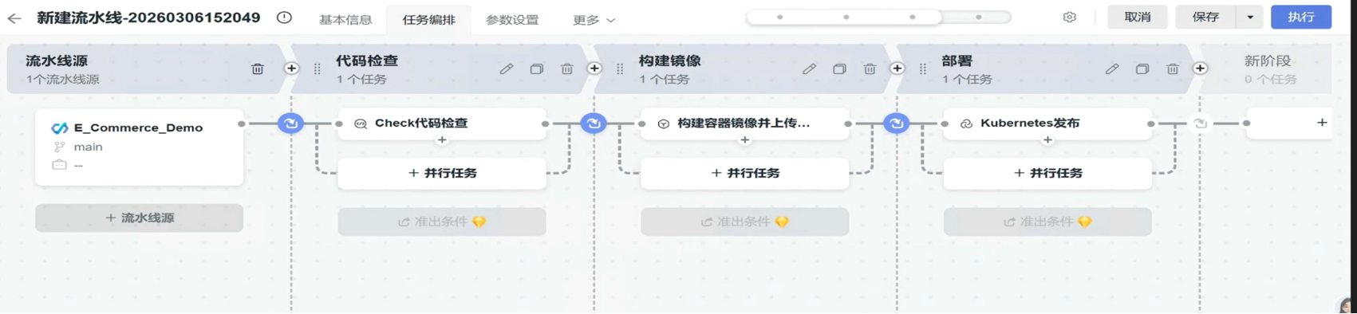Open the Kubernetes发布 task card
1357x314 pixels.
1047,124
